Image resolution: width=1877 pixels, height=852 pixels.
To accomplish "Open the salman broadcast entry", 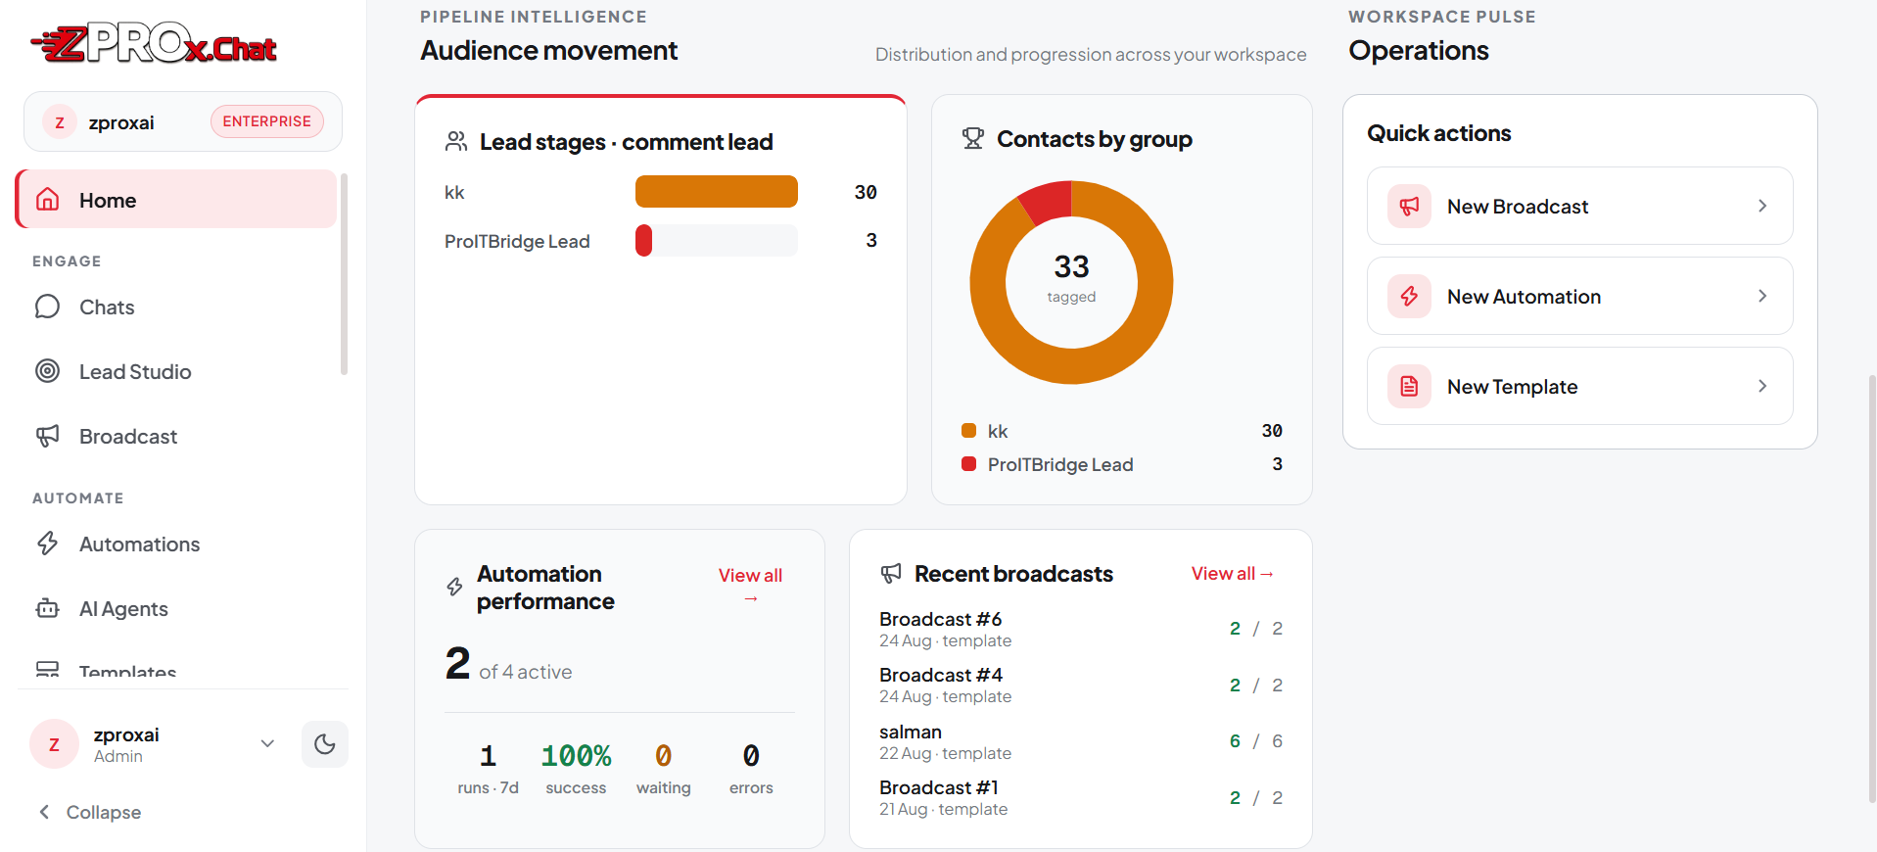I will [1080, 741].
